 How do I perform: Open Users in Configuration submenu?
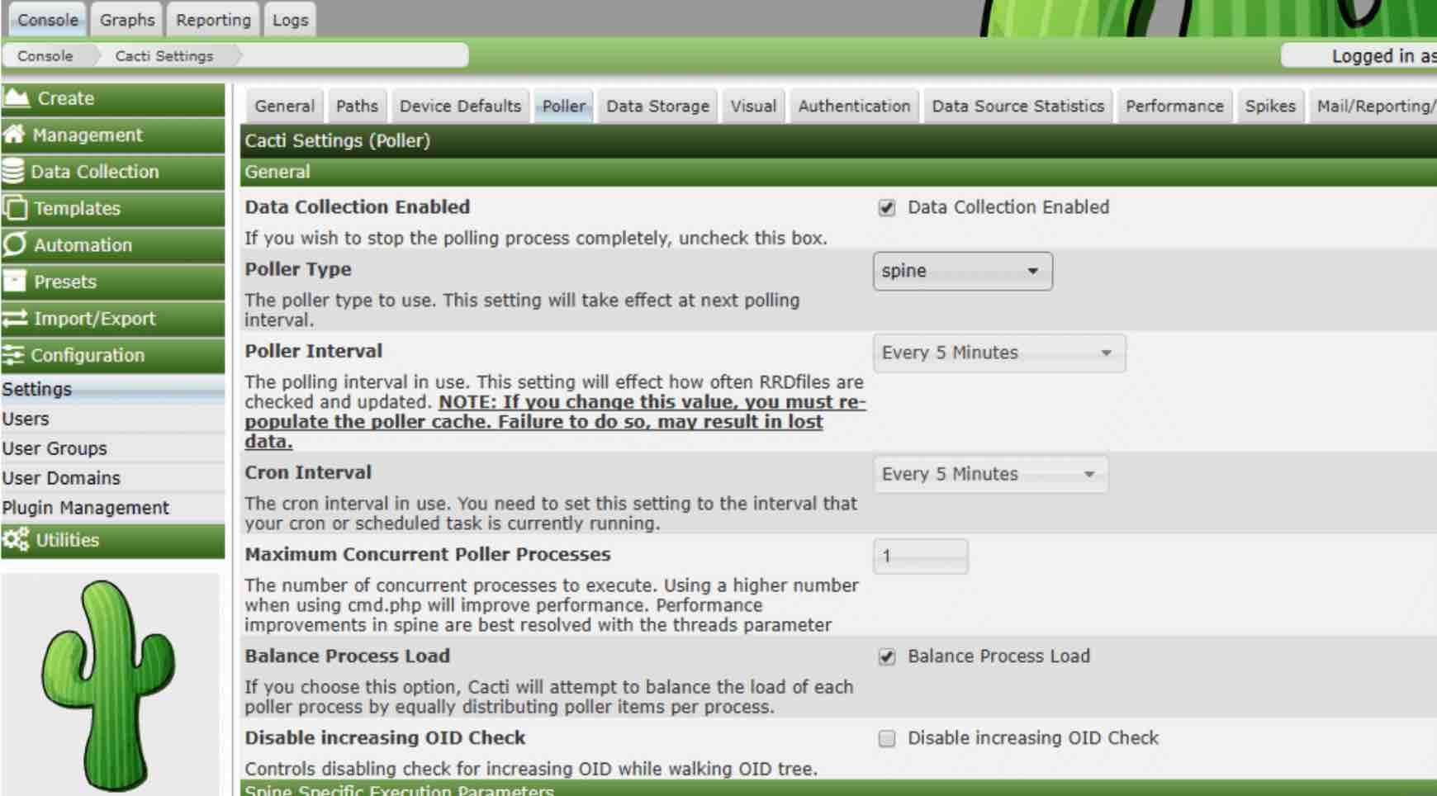(x=111, y=419)
